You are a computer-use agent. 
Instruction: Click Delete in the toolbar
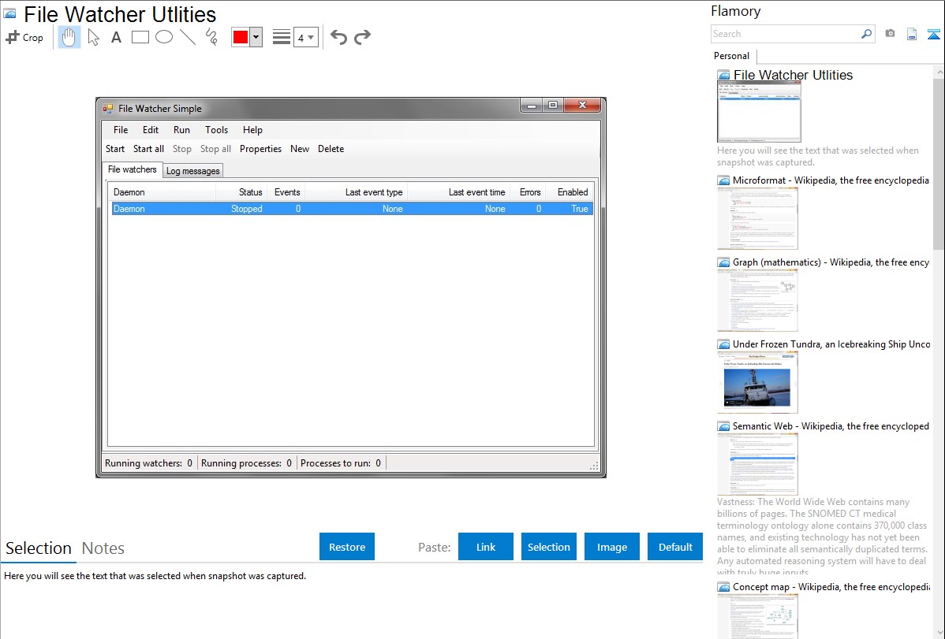331,149
